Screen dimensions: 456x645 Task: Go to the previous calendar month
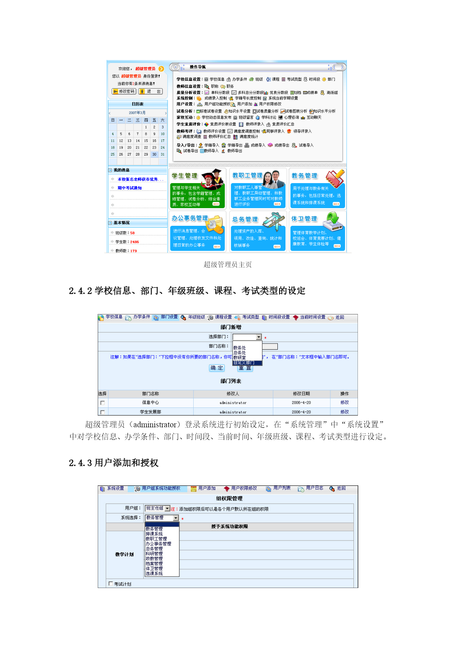(x=109, y=113)
